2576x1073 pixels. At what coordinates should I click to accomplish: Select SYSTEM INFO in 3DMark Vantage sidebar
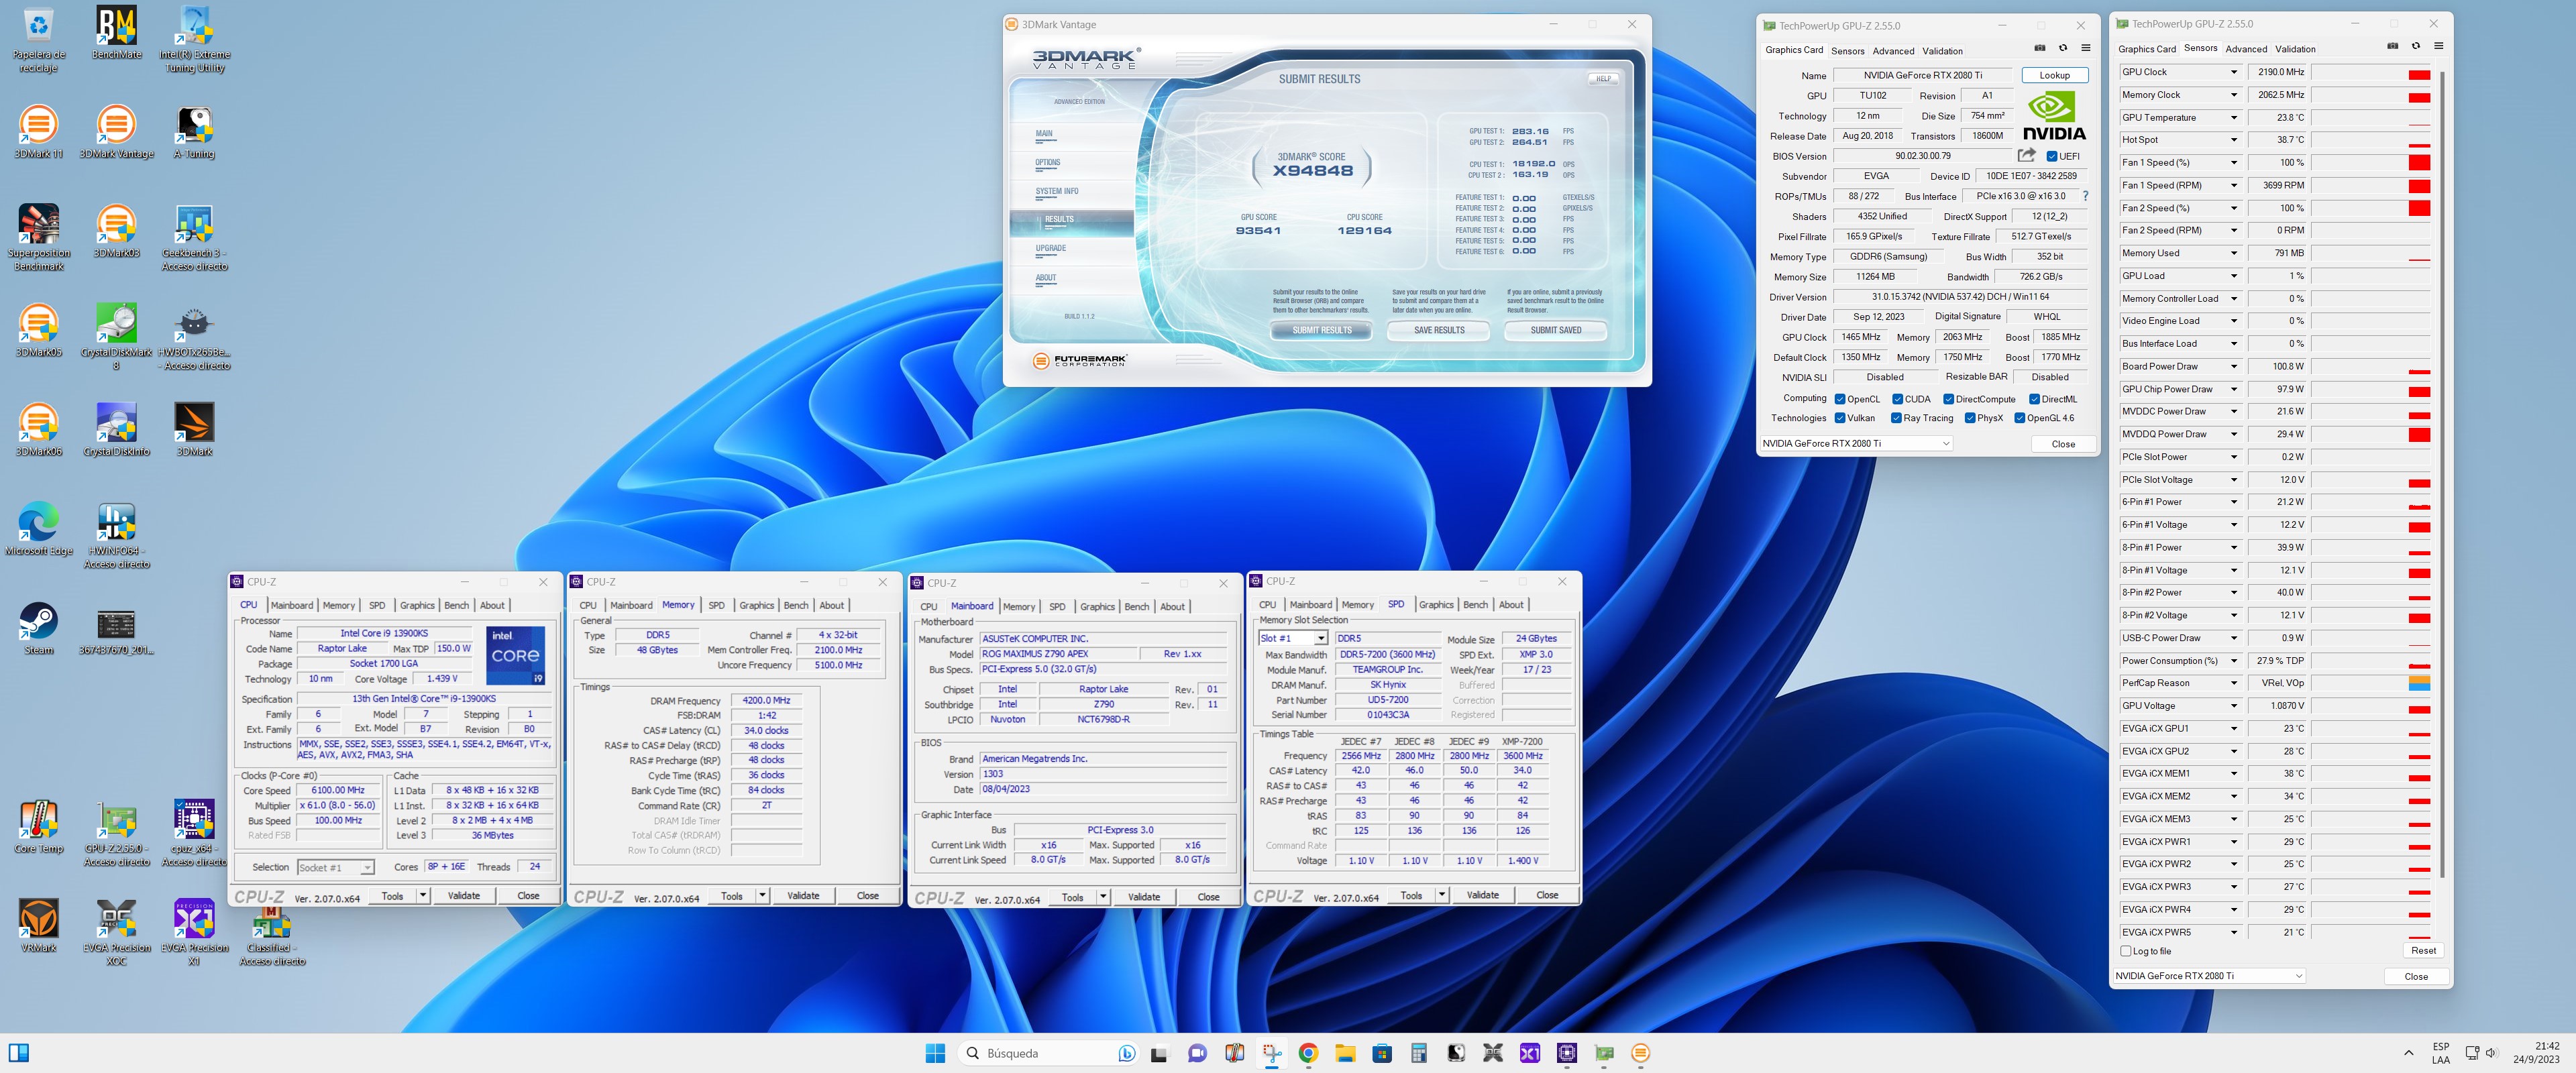click(x=1056, y=191)
